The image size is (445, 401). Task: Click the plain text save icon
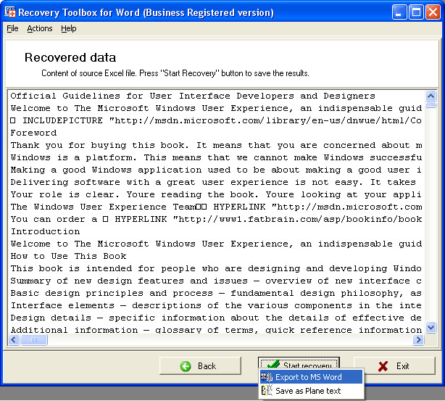(267, 391)
